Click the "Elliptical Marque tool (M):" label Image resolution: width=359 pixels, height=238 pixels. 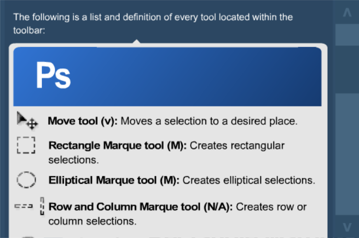[114, 181]
